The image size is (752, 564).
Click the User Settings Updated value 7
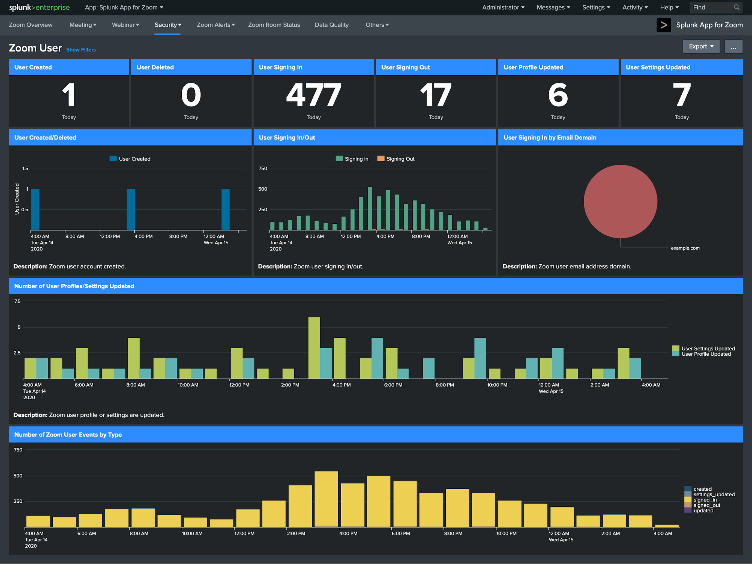(x=682, y=95)
